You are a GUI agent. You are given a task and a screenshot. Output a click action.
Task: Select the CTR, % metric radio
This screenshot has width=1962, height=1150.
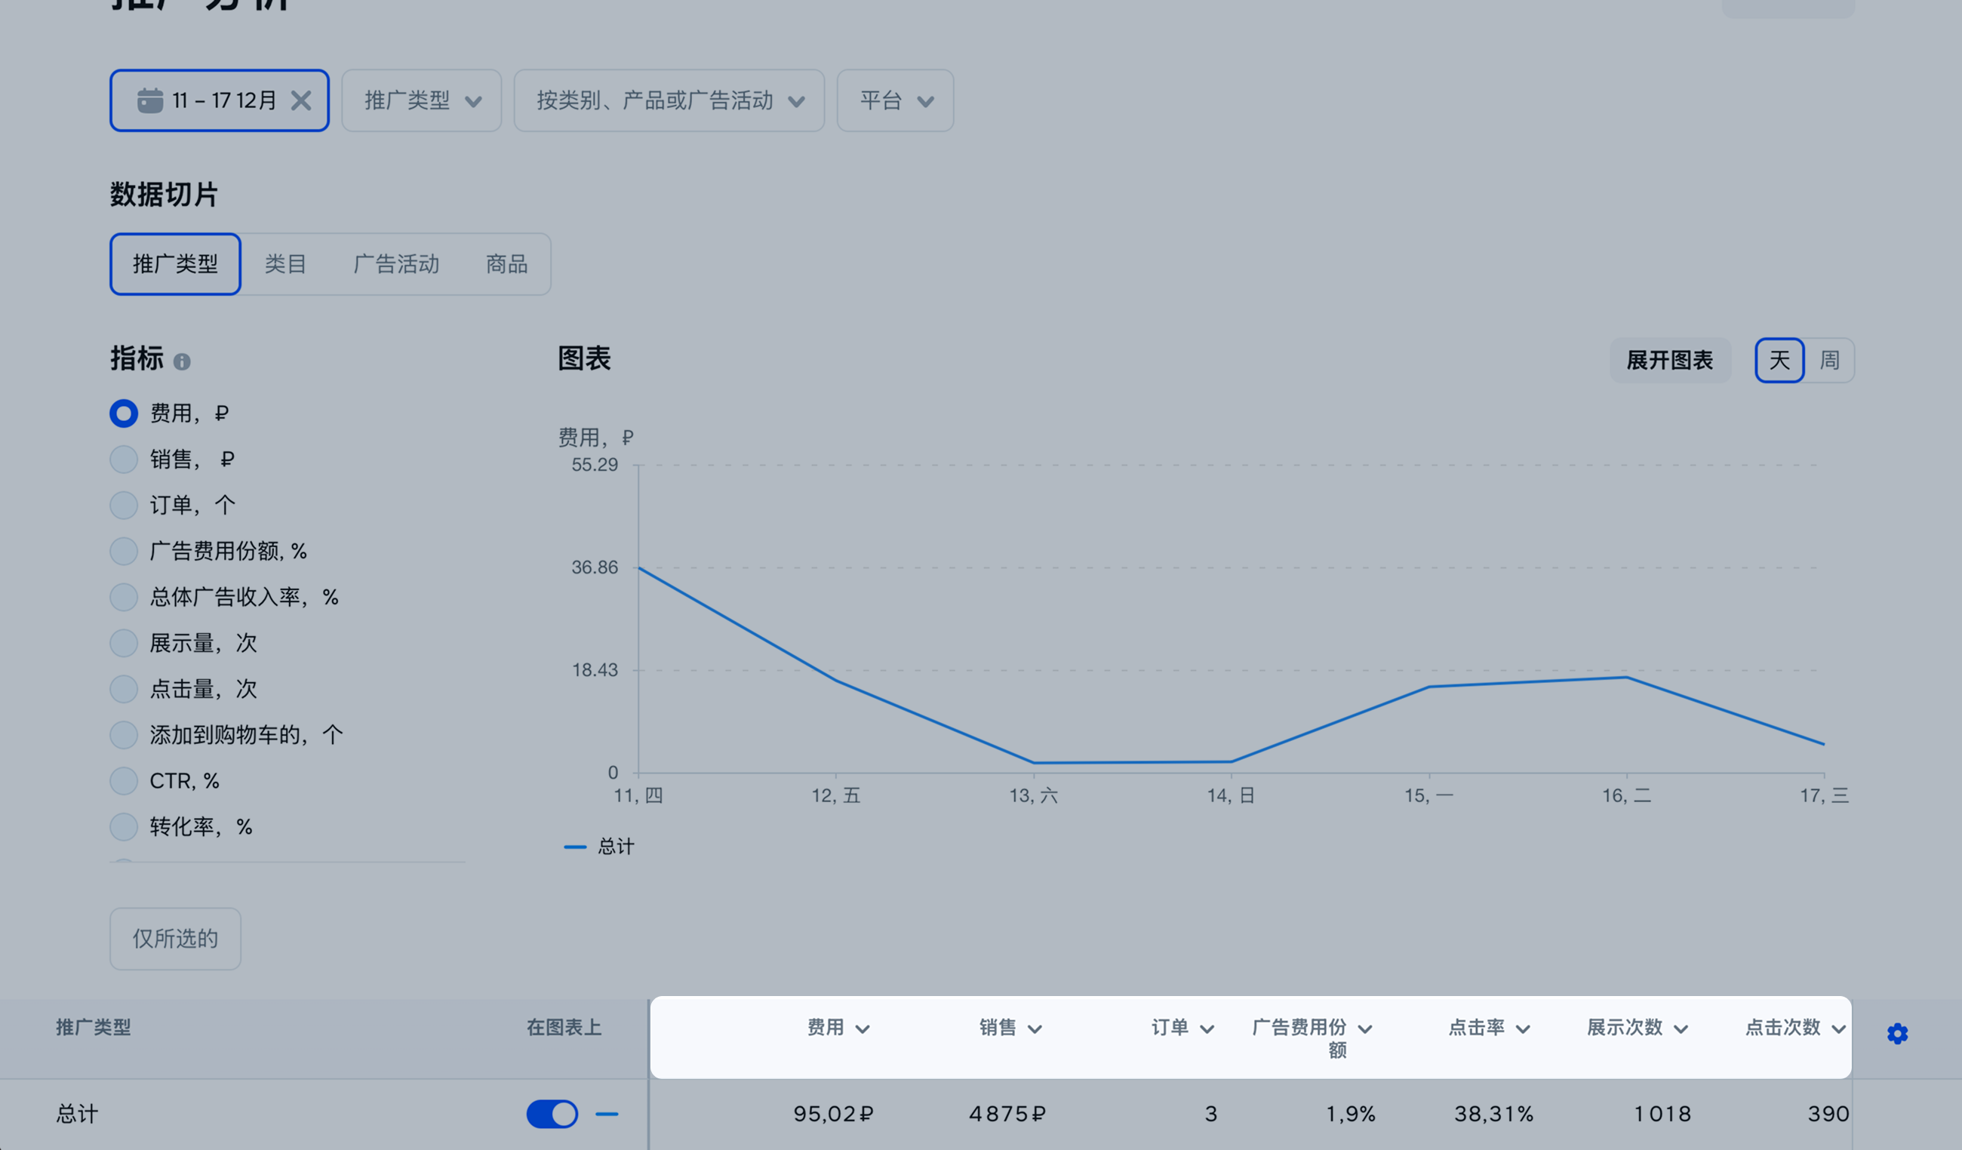pyautogui.click(x=124, y=781)
